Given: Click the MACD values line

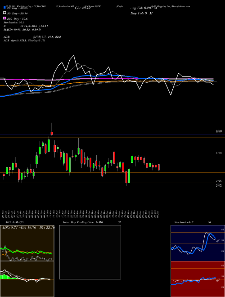Looking at the screenshot, I should click(22, 30).
